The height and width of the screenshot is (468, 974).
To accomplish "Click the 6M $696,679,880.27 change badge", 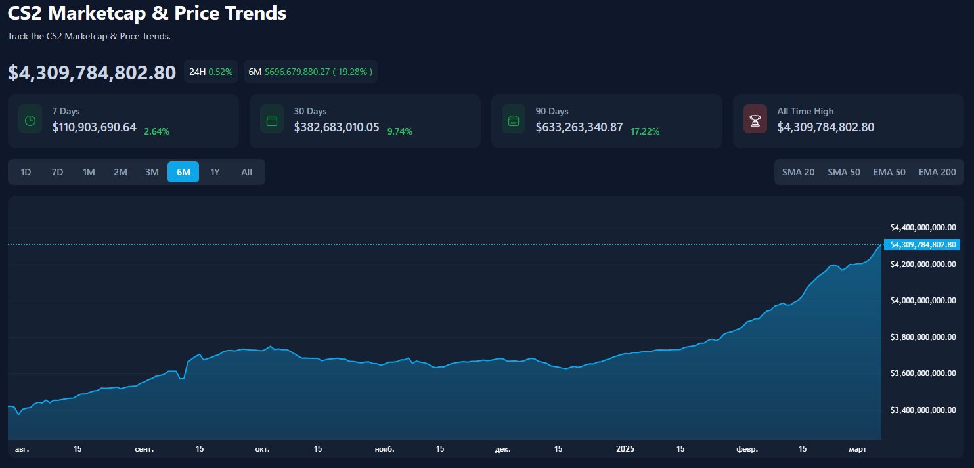I will [310, 72].
